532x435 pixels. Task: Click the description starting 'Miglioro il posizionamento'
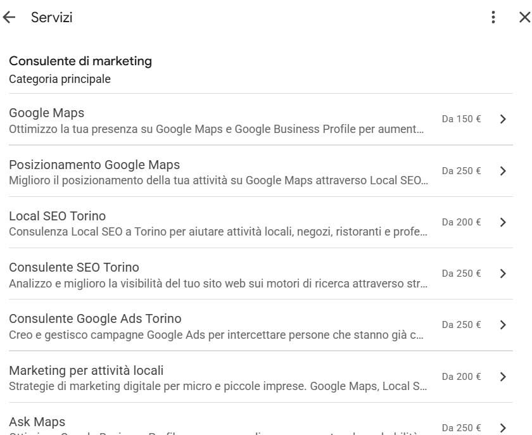(218, 180)
